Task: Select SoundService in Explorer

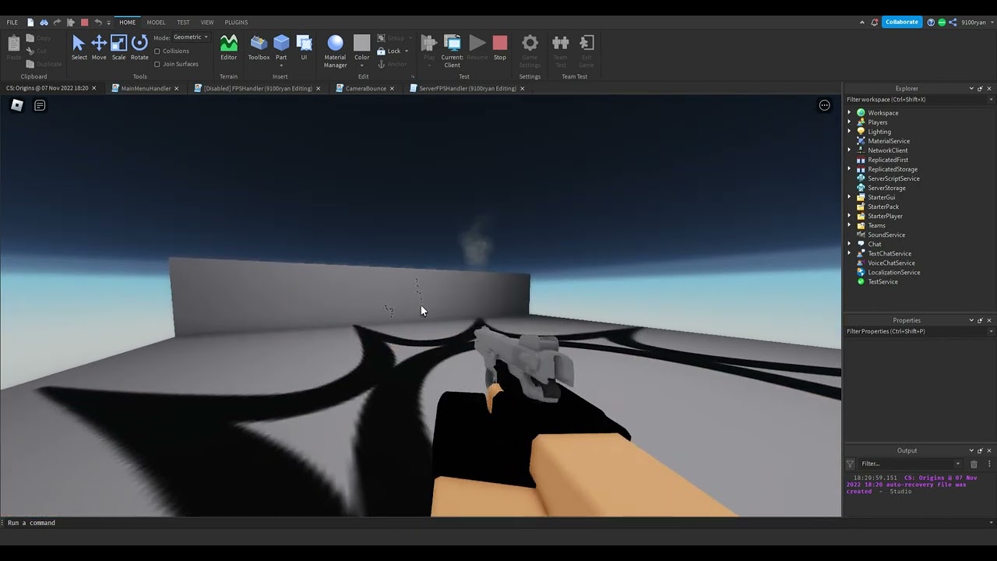Action: click(886, 235)
